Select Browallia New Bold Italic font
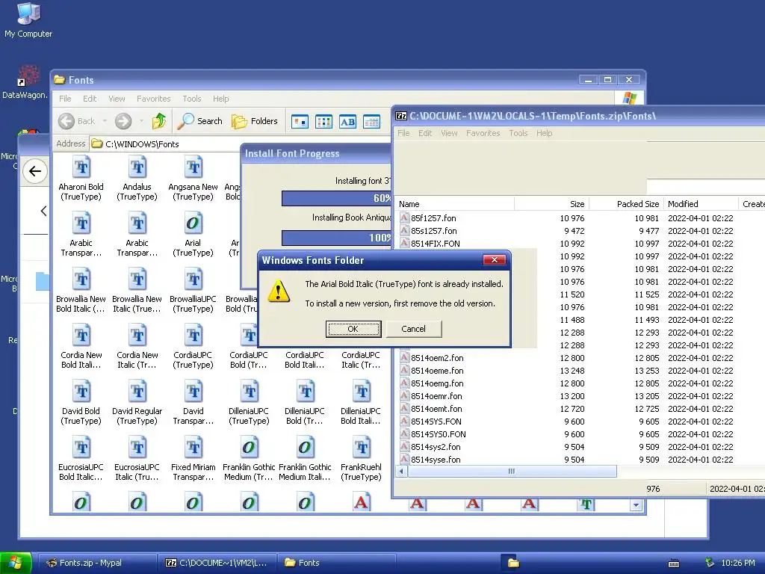 81,280
